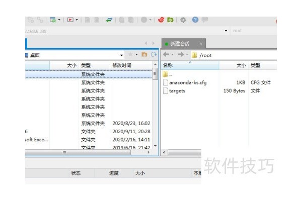Sort remote files by 大小 column
This screenshot has height=201, width=302.
234,65
